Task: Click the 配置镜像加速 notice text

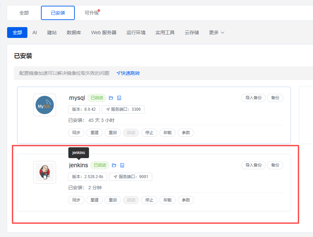Action: pyautogui.click(x=64, y=73)
